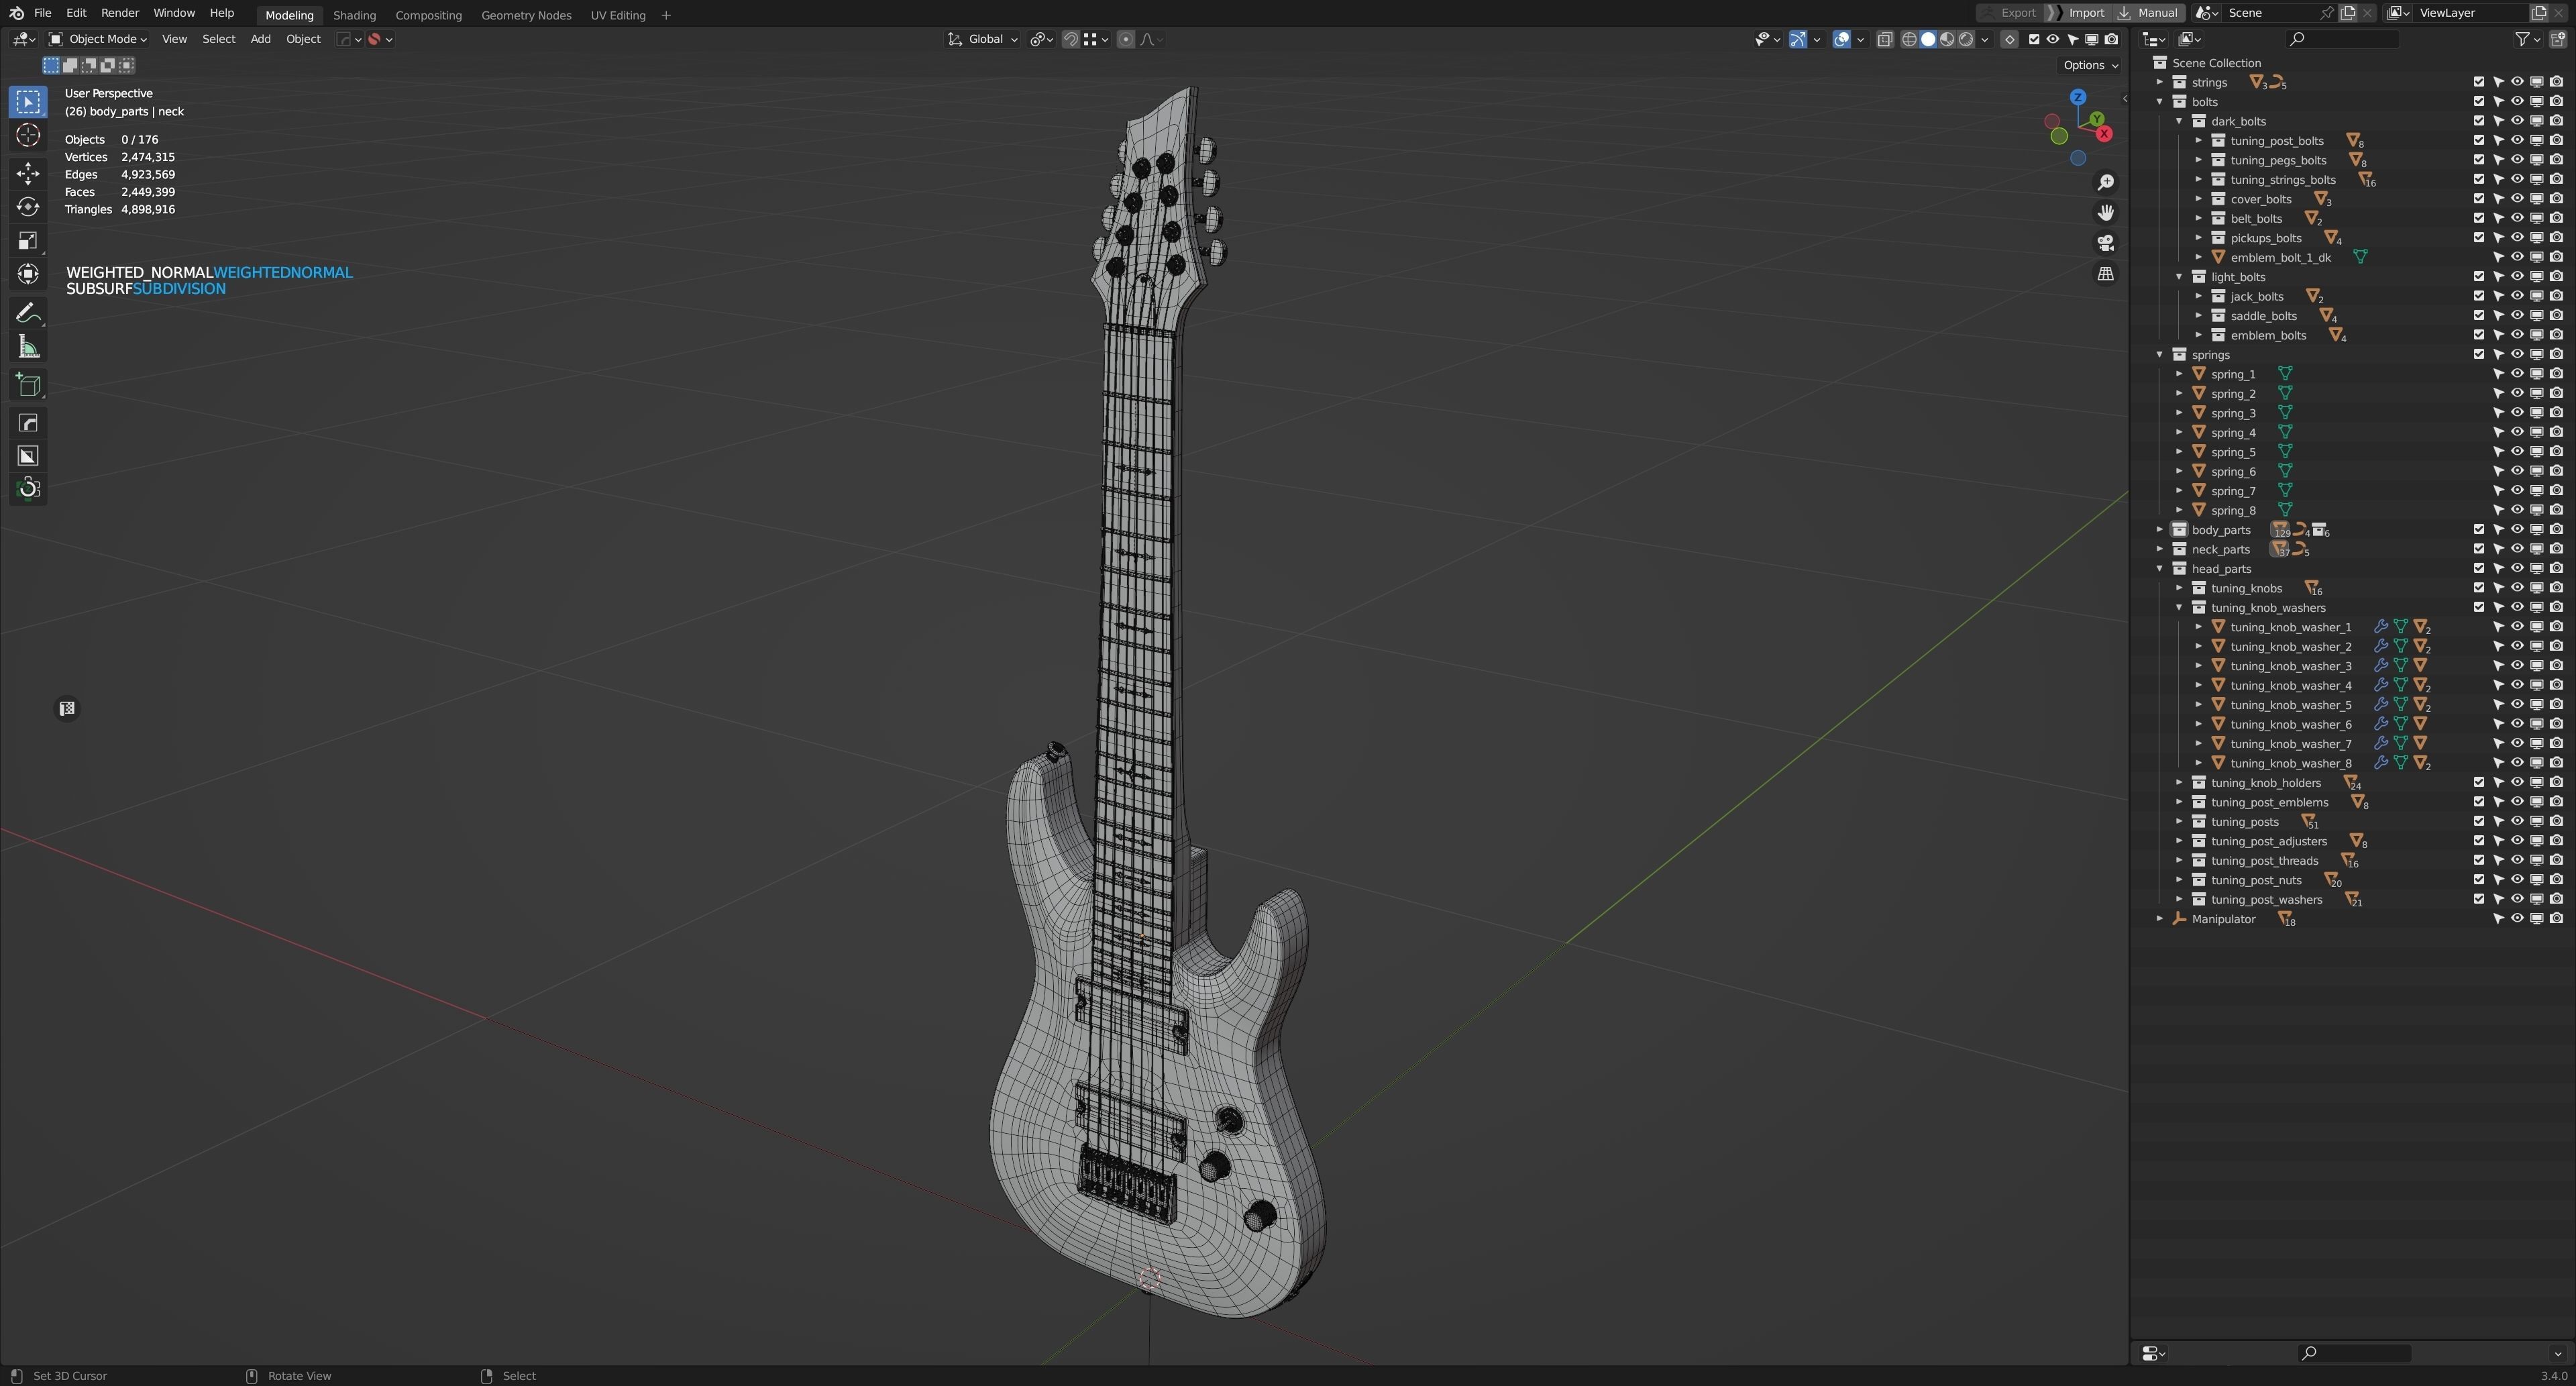Switch to solid viewport shading
This screenshot has width=2576, height=1386.
1928,39
